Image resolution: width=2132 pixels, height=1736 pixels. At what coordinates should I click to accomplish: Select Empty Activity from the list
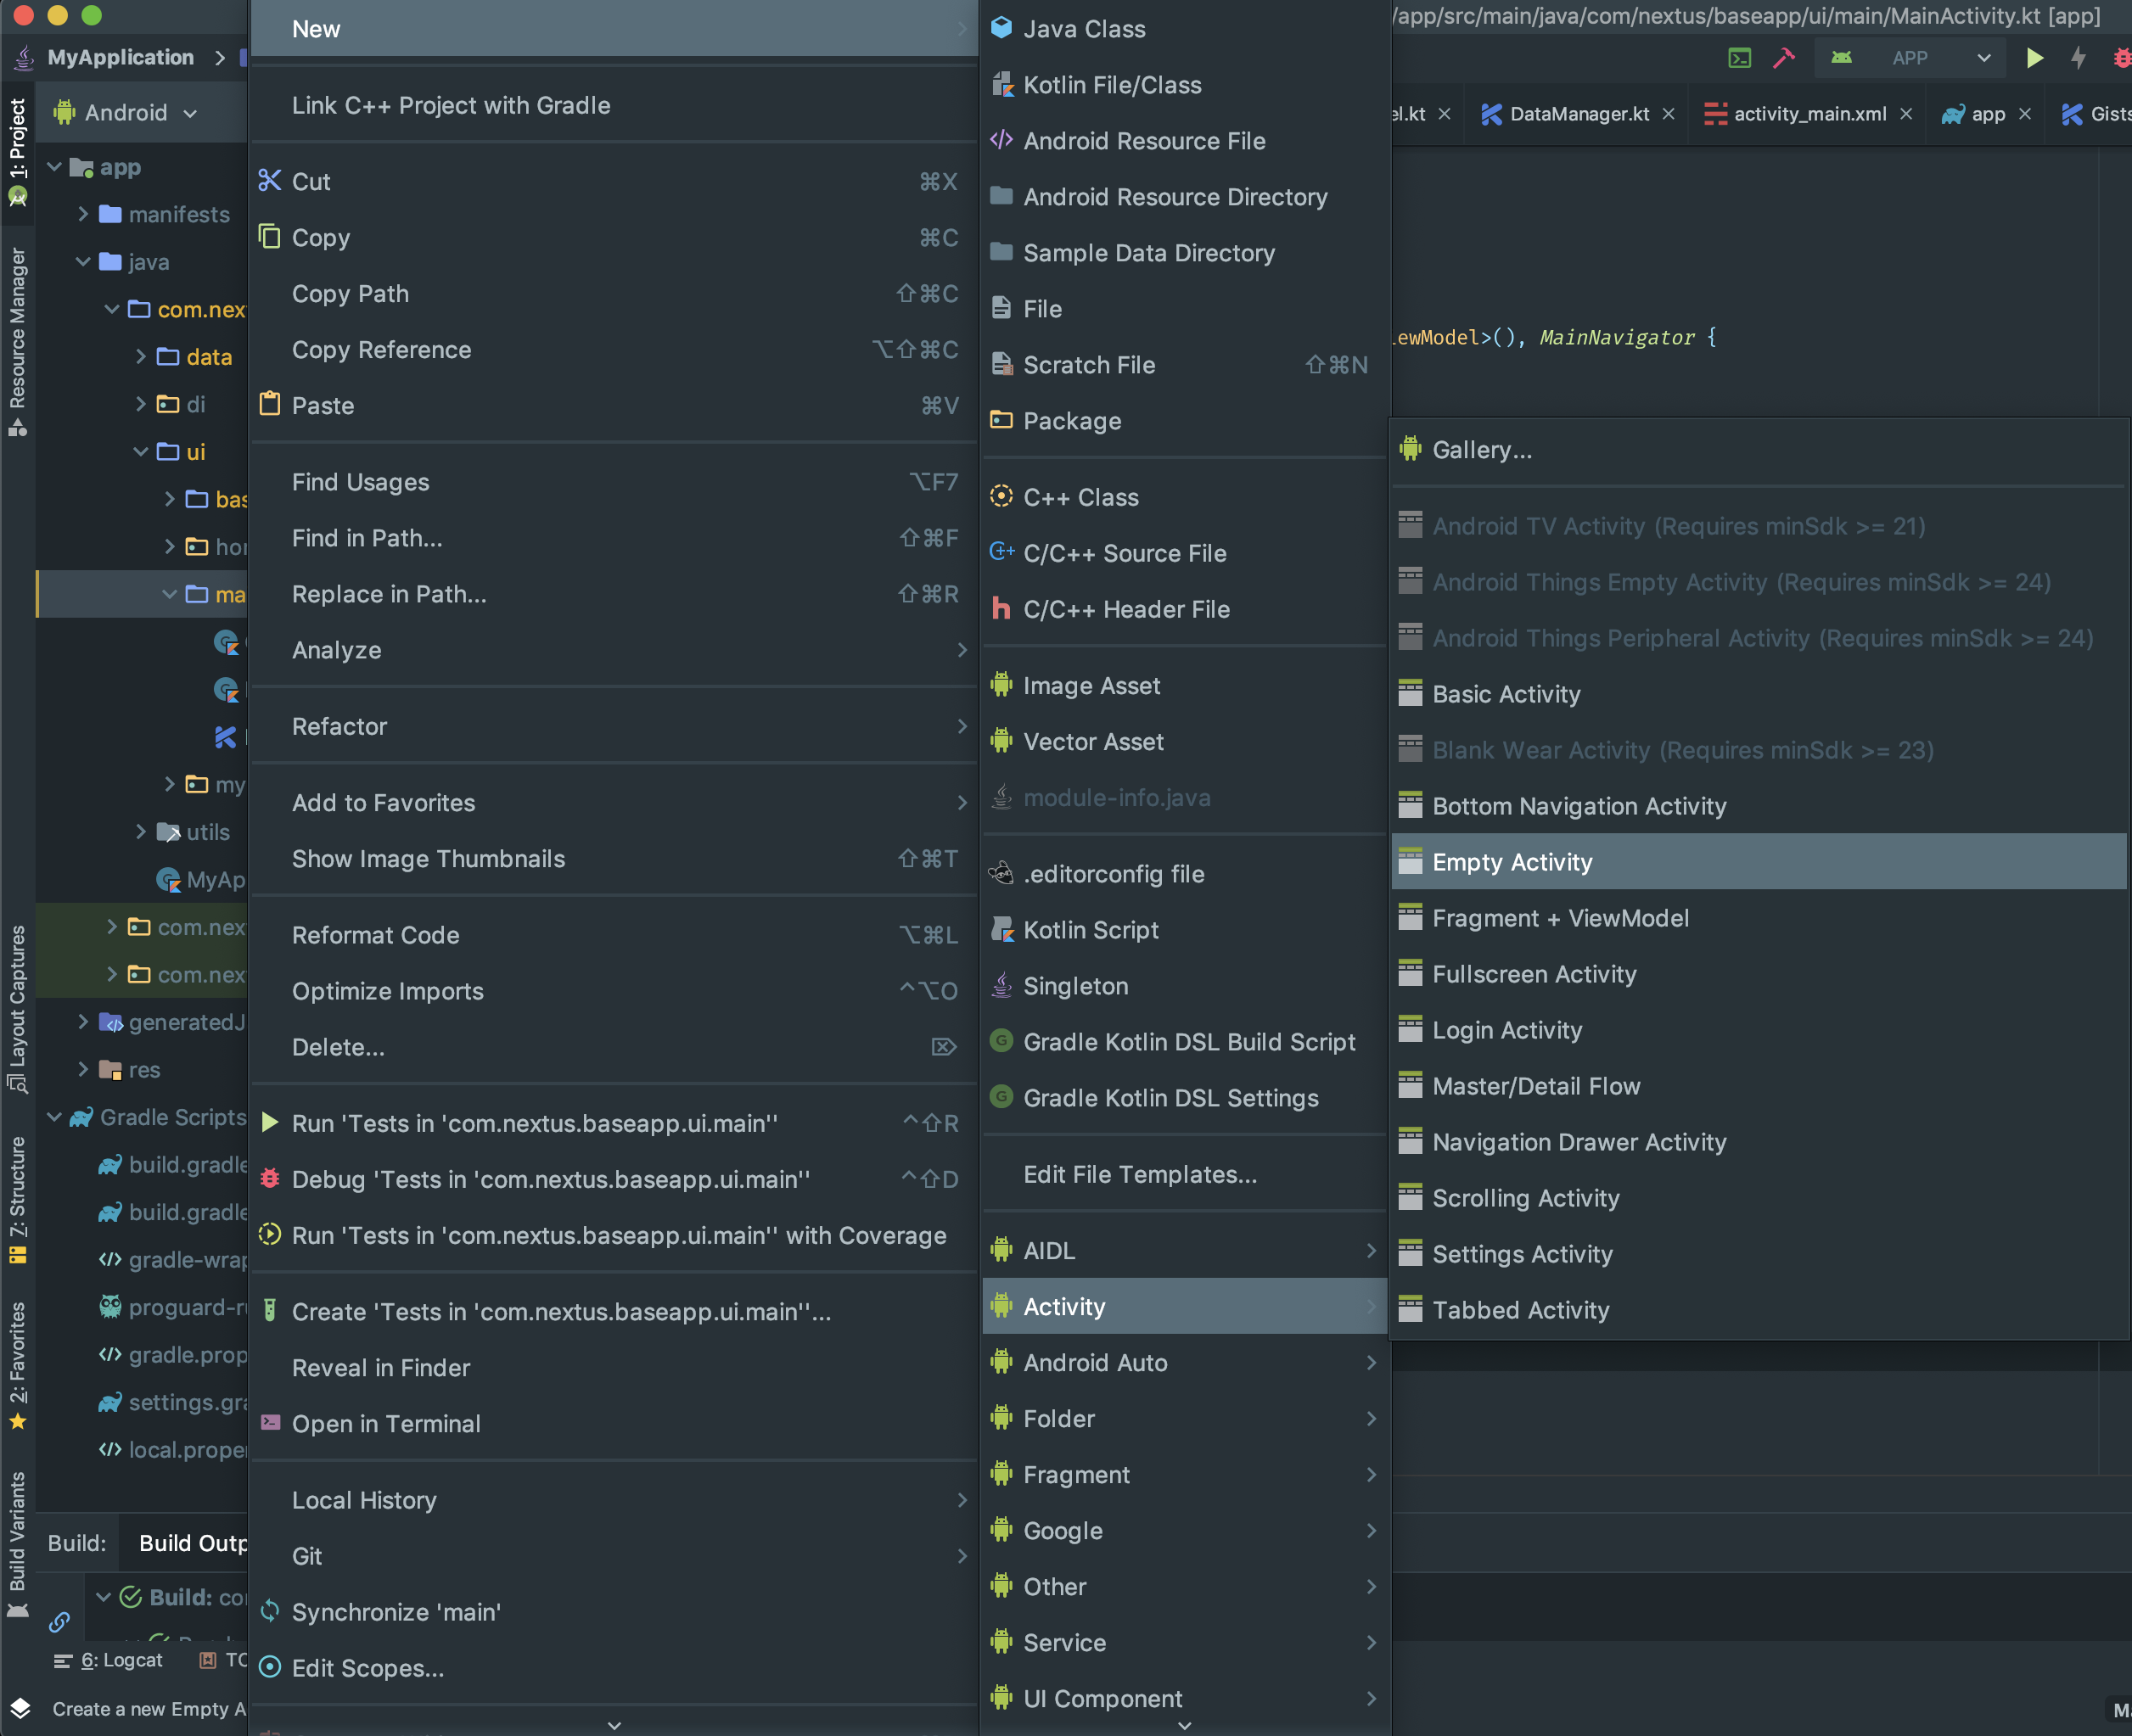click(x=1512, y=862)
